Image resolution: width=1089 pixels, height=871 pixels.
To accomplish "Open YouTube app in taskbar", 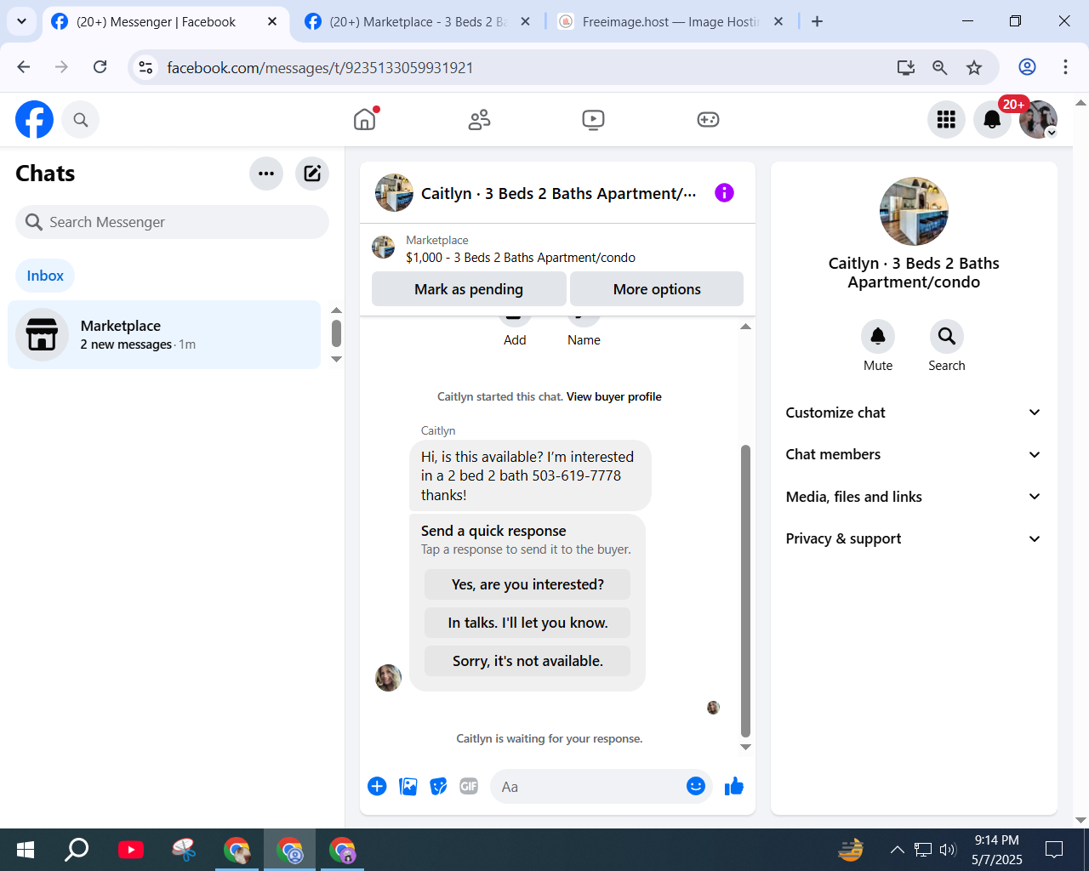I will 131,849.
